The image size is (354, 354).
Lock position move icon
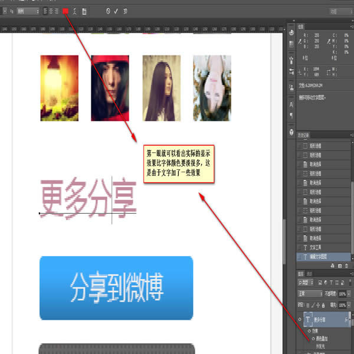tap(318, 305)
